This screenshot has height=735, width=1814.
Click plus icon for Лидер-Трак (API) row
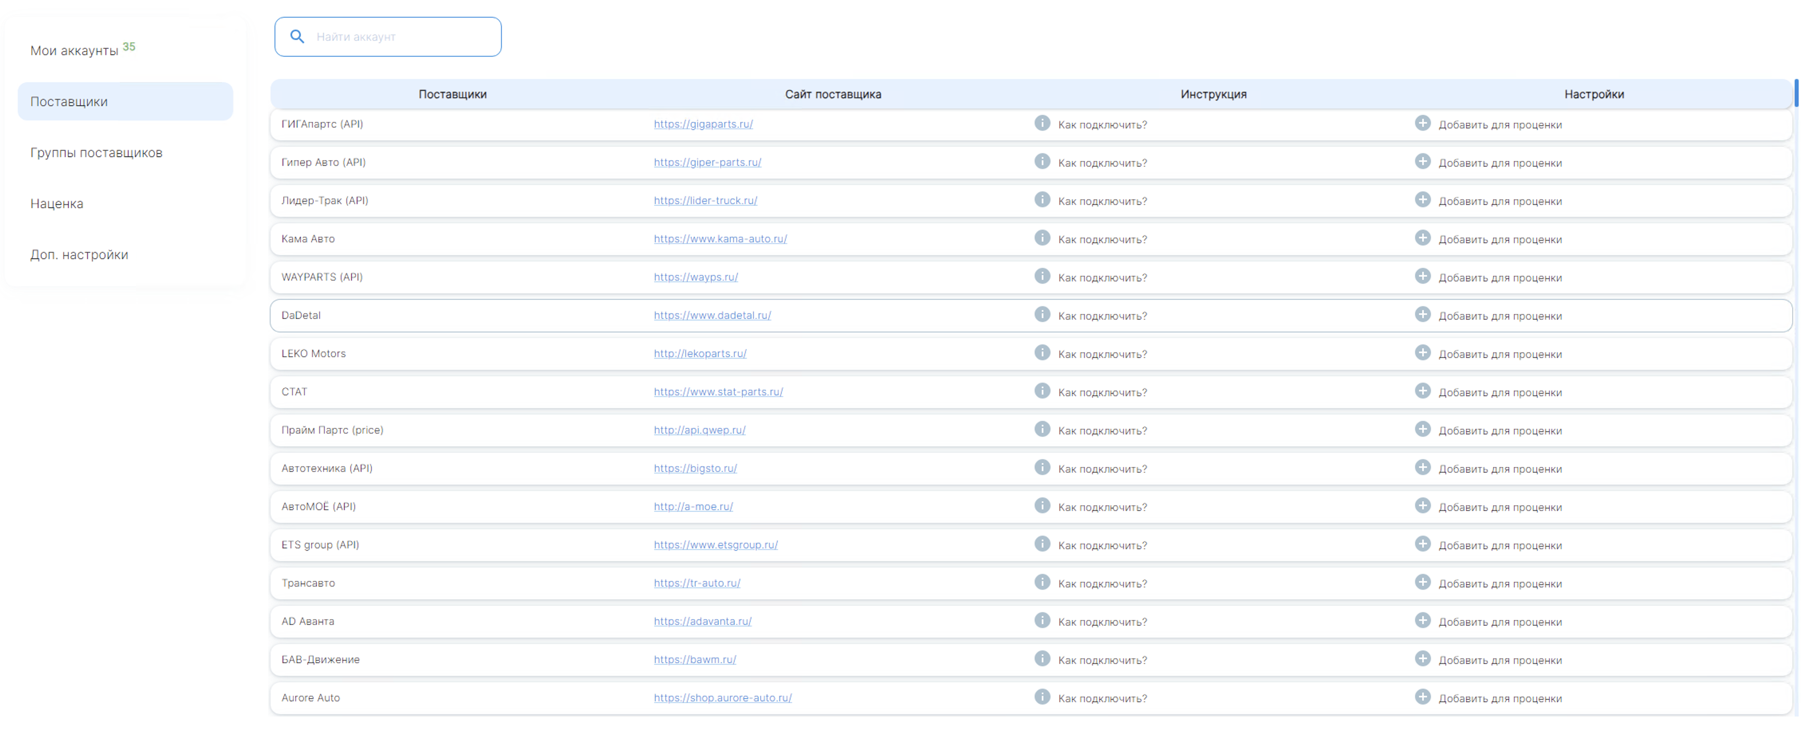(1422, 200)
